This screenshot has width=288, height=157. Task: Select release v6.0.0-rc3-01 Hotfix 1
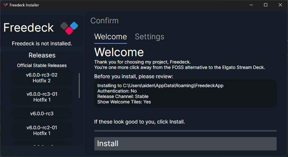point(42,97)
